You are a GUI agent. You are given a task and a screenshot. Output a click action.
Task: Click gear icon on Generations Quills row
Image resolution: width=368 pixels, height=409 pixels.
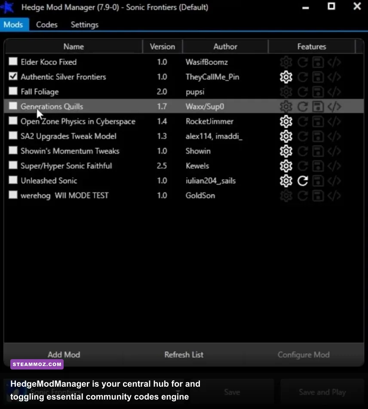coord(286,107)
